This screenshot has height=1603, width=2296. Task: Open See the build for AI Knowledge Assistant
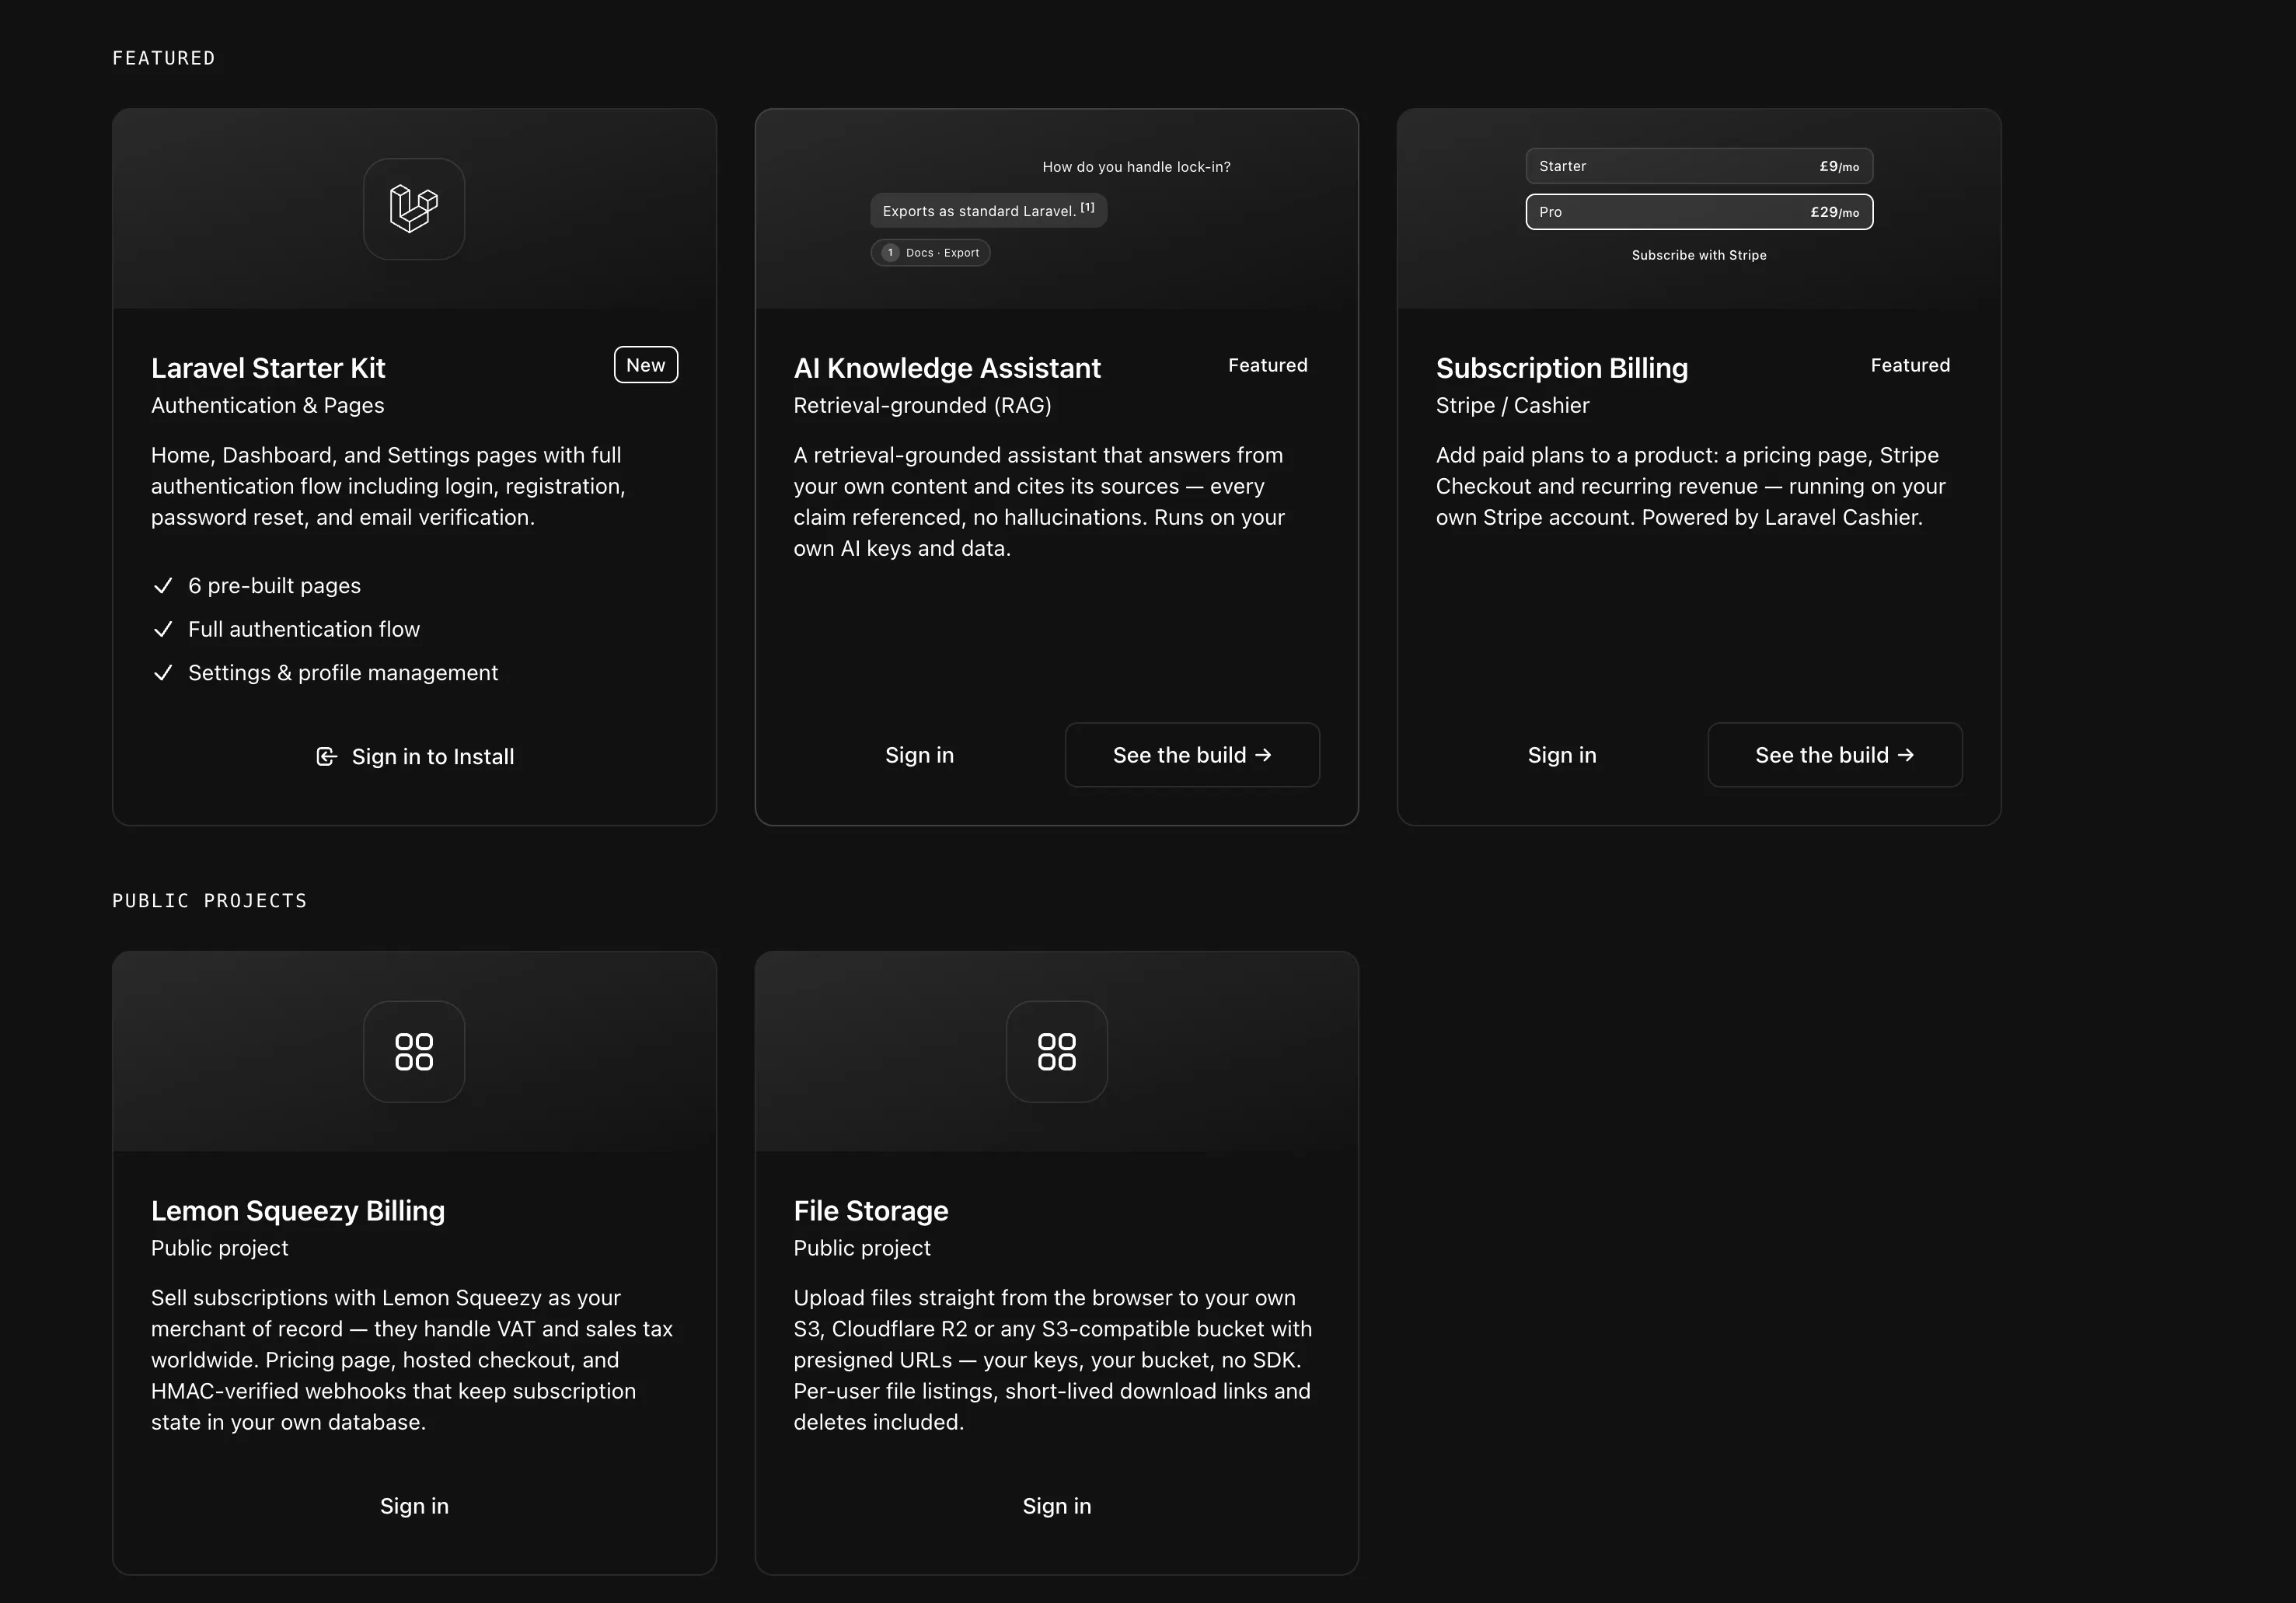1192,755
